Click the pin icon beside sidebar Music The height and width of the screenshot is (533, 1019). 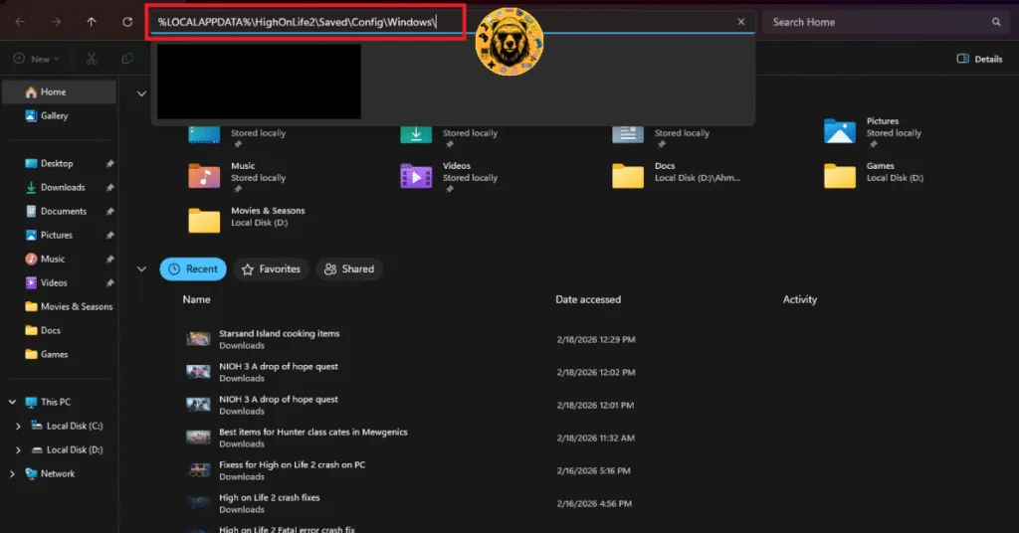pos(109,260)
